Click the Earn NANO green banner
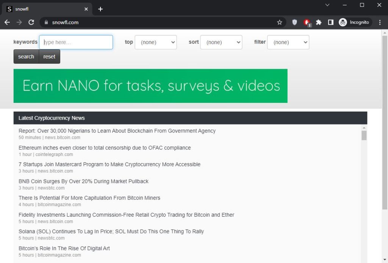The height and width of the screenshot is (263, 388). [150, 86]
